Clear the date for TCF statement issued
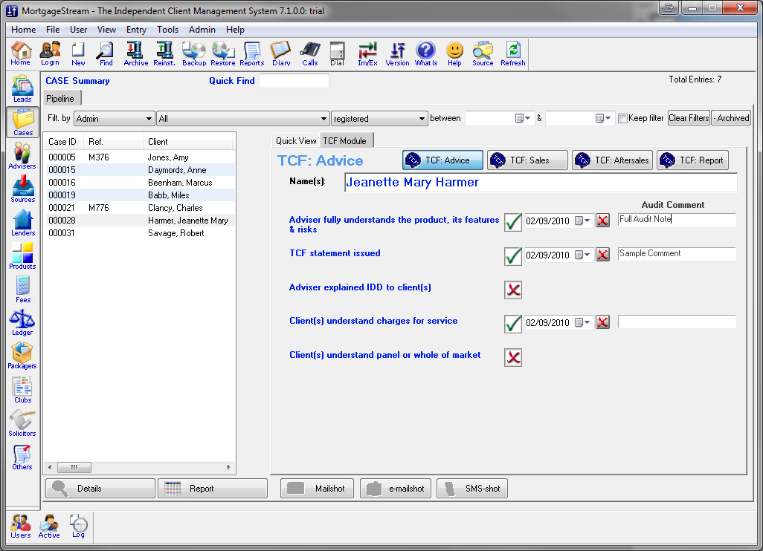This screenshot has width=763, height=551. point(603,255)
